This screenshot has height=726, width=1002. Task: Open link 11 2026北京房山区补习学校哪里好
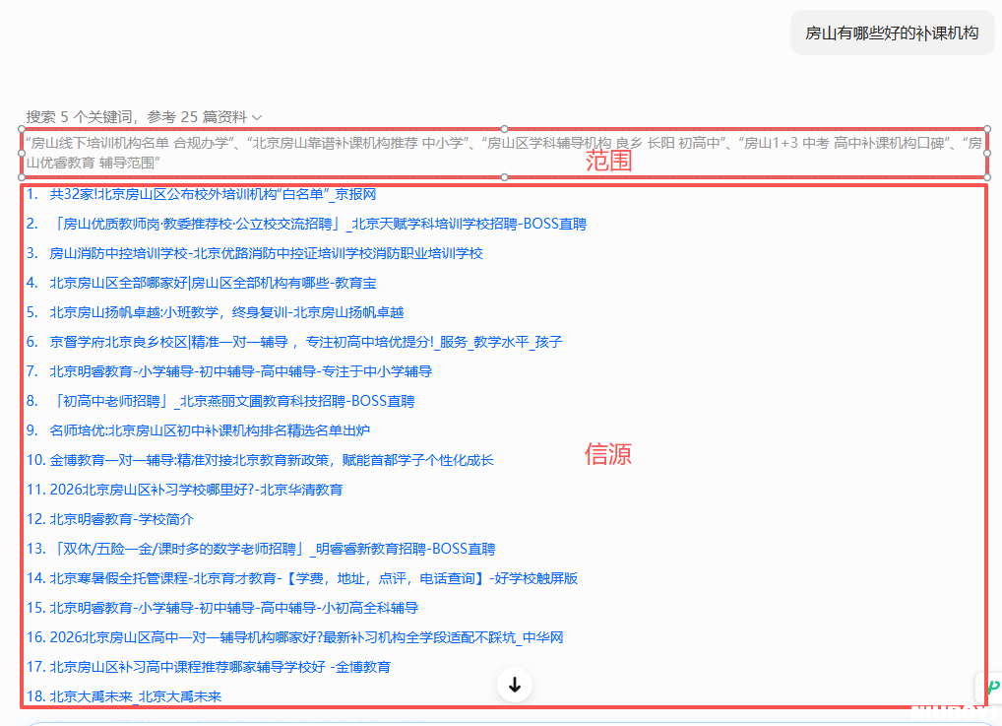(x=196, y=490)
